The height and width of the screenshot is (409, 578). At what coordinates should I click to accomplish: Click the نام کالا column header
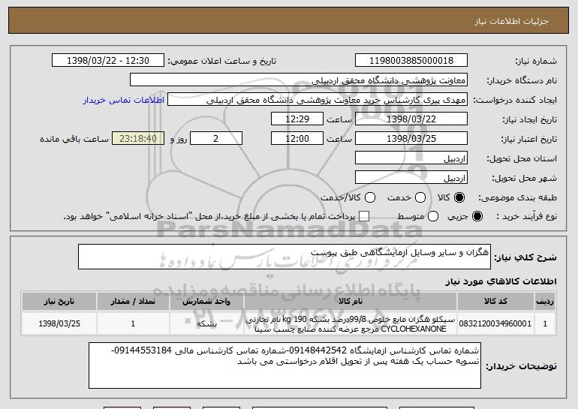pyautogui.click(x=351, y=302)
